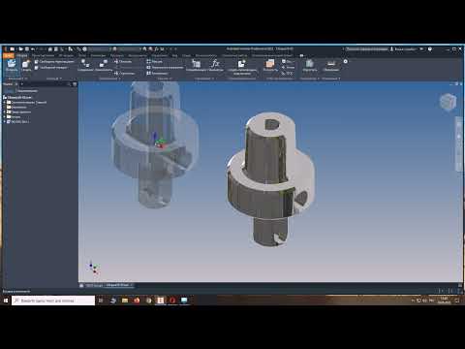465x349 pixels.
Task: Open the Joint tool
Action: click(x=85, y=65)
